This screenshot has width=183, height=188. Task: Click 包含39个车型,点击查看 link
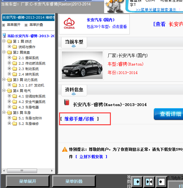pos(107,27)
